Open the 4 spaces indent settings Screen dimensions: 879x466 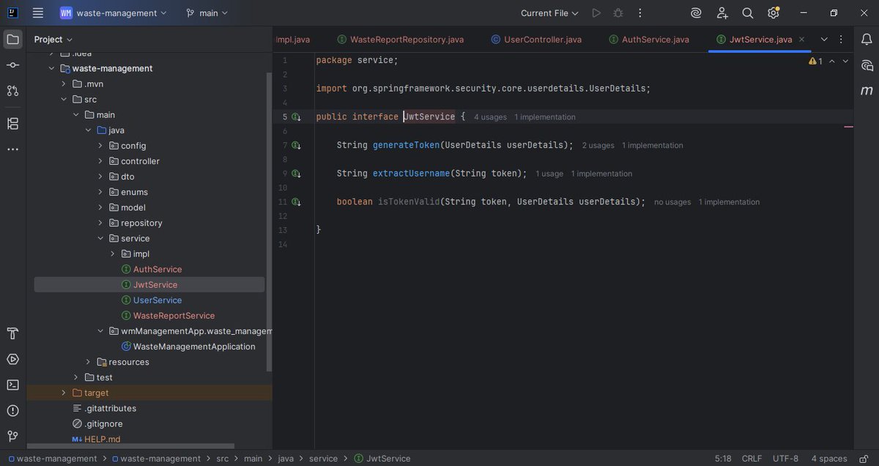click(828, 459)
